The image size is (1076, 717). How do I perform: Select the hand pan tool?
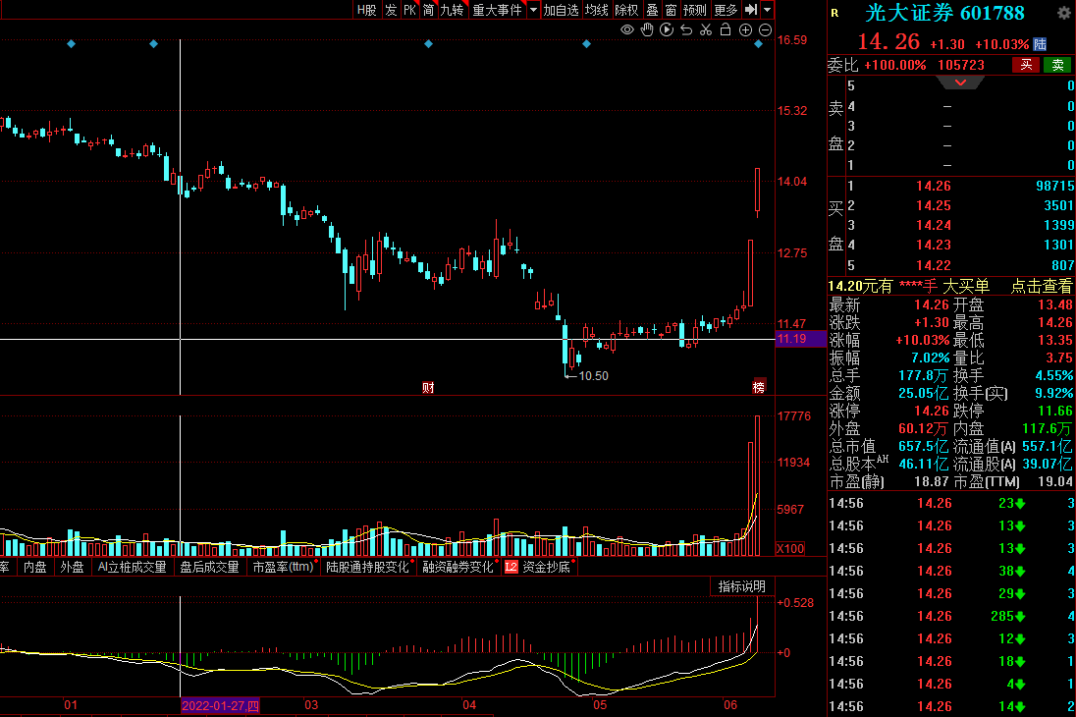click(x=647, y=30)
